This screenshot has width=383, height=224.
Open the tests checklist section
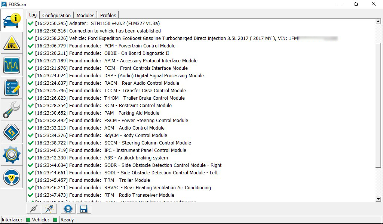pyautogui.click(x=12, y=87)
